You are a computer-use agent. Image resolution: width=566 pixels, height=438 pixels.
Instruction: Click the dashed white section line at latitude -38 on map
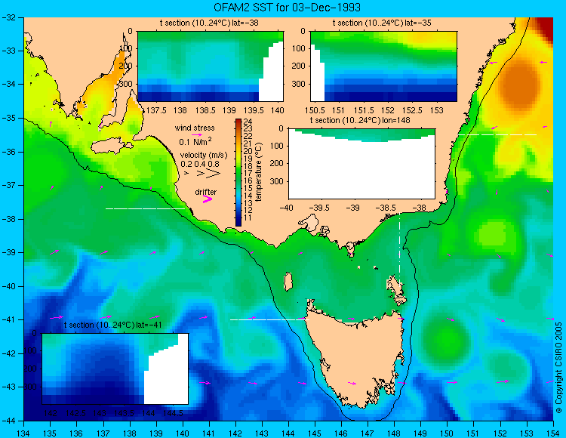coord(145,208)
